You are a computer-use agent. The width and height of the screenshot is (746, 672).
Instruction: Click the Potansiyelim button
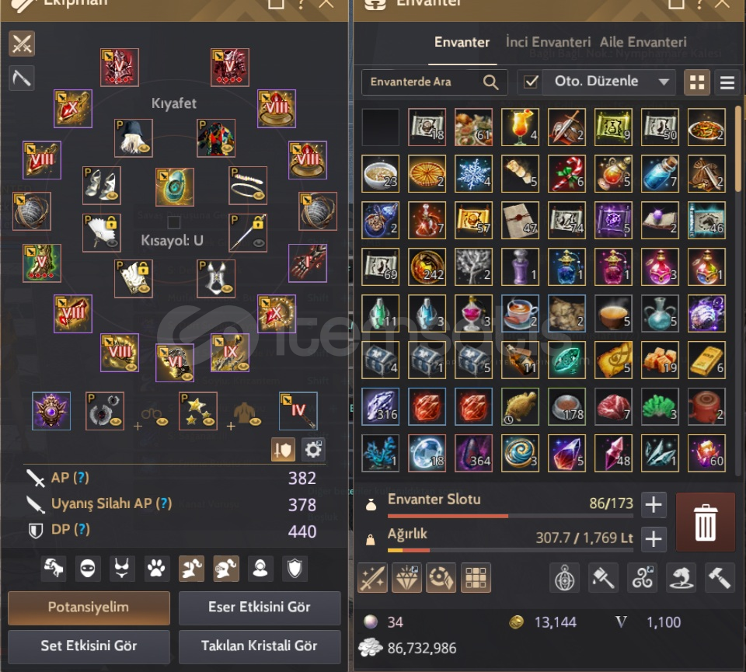tap(89, 608)
